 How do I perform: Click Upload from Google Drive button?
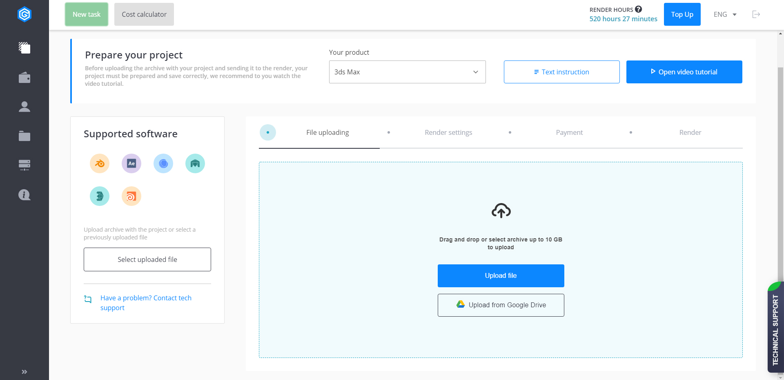coord(501,305)
